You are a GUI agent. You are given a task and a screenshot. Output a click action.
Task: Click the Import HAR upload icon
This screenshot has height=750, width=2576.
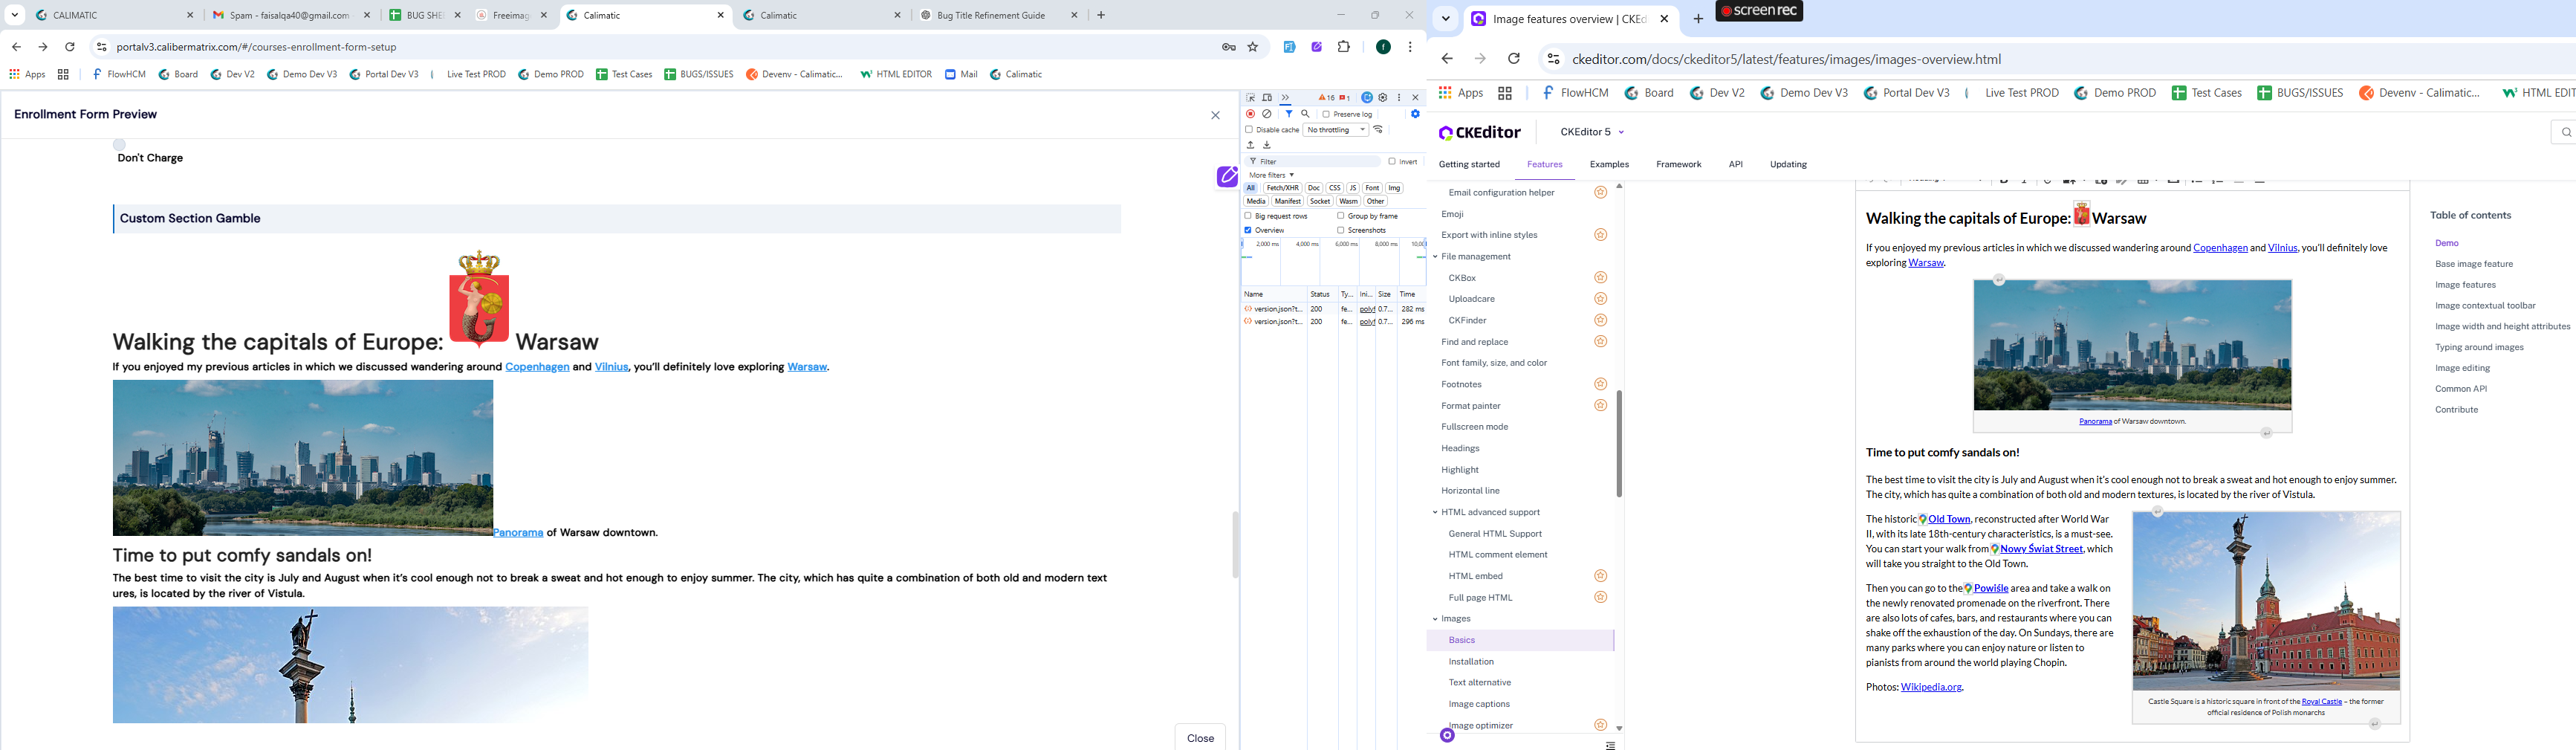[1250, 145]
